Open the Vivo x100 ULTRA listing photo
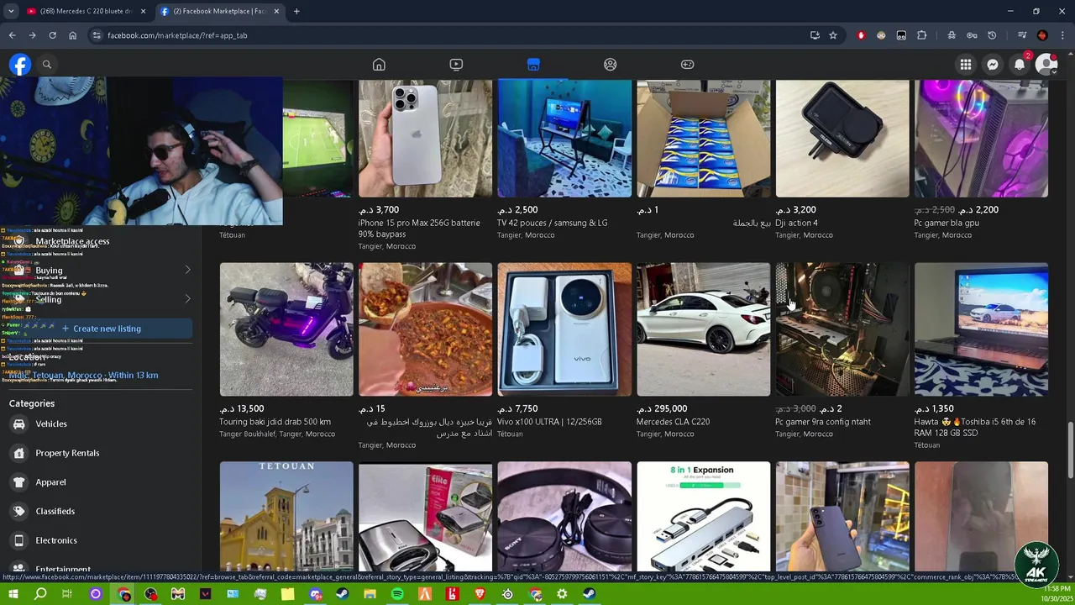Screen dimensions: 1075x605 [x=564, y=329]
